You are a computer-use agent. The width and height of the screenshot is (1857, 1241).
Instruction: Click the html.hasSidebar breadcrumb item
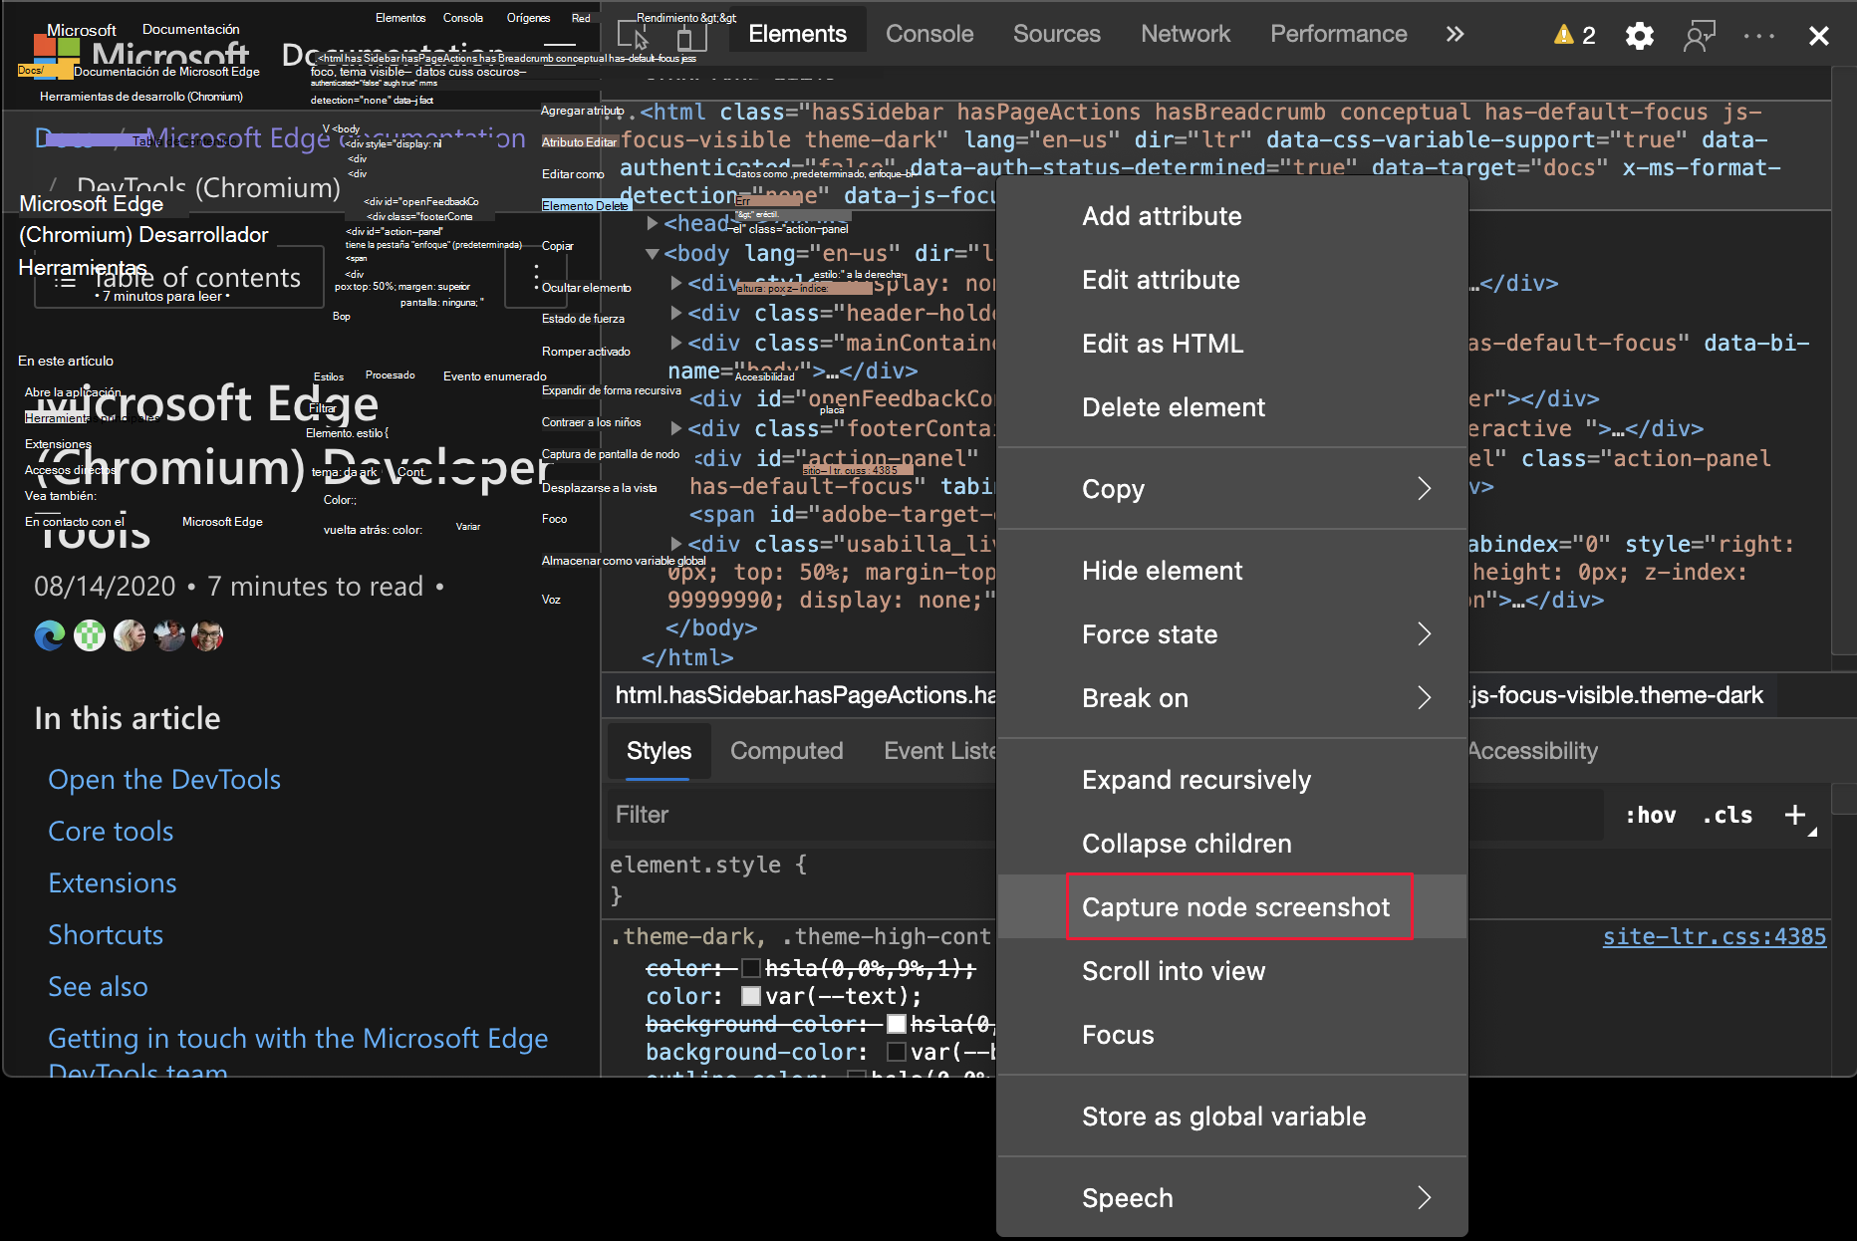[x=805, y=695]
